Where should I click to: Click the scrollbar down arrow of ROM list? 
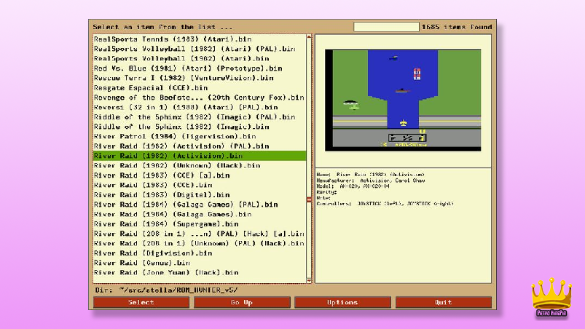coord(309,280)
